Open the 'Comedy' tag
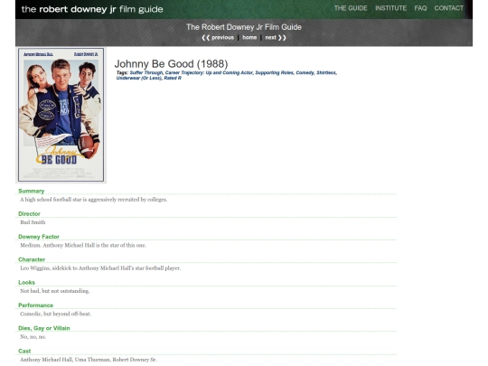Viewport: 488px width, 366px height. (305, 72)
